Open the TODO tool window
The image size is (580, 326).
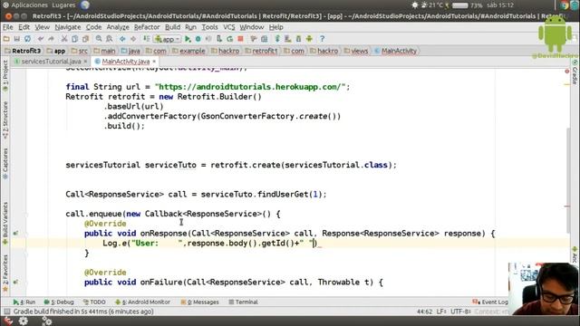click(x=94, y=302)
